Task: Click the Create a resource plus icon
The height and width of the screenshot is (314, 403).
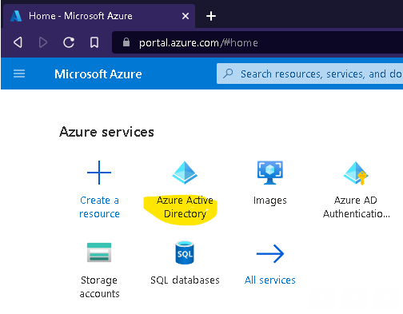Action: 99,173
